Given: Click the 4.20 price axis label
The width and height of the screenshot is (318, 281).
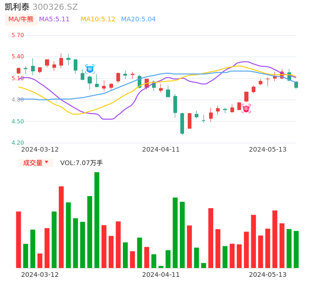Looking at the screenshot, I should pos(18,143).
